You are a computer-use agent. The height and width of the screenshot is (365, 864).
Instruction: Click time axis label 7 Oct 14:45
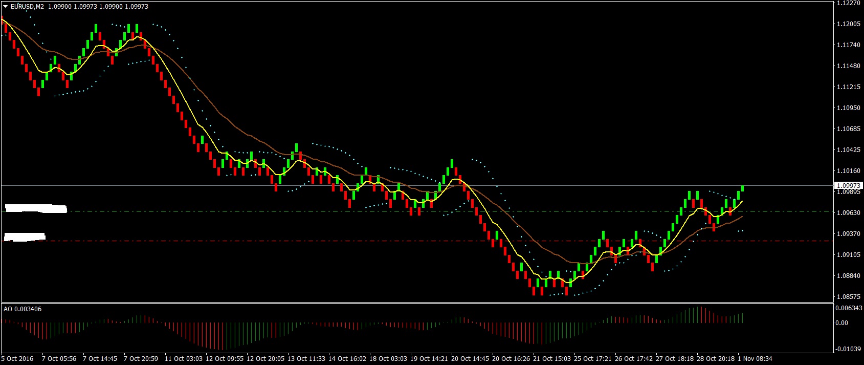pyautogui.click(x=100, y=359)
